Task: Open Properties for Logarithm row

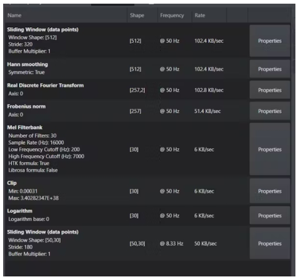Action: [x=270, y=216]
